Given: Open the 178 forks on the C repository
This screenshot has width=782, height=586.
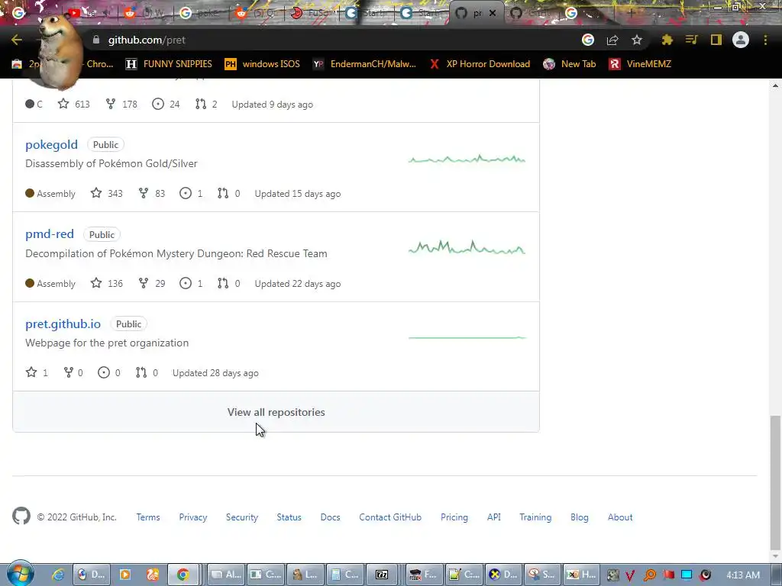Looking at the screenshot, I should (121, 104).
